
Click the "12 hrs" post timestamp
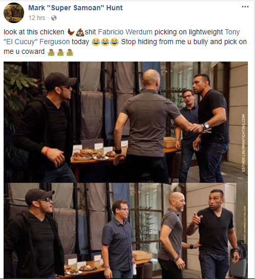[x=37, y=18]
